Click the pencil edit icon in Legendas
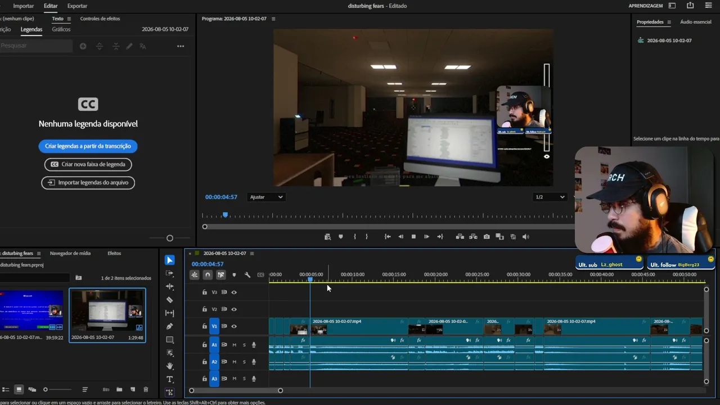 click(x=129, y=46)
